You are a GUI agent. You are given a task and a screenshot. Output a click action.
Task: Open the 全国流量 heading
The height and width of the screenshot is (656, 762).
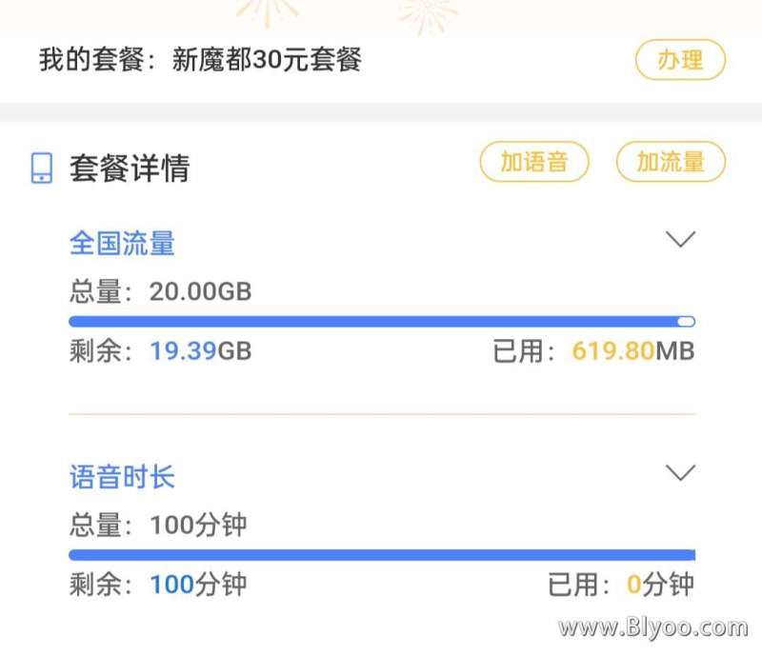pos(122,243)
